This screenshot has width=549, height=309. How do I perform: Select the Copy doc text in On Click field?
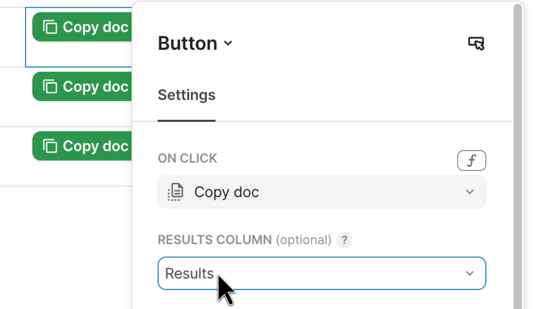pyautogui.click(x=226, y=192)
